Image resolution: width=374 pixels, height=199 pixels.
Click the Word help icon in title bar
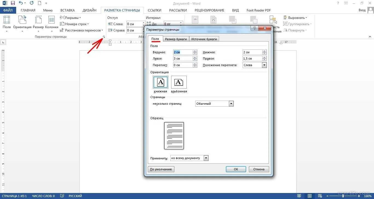click(338, 3)
